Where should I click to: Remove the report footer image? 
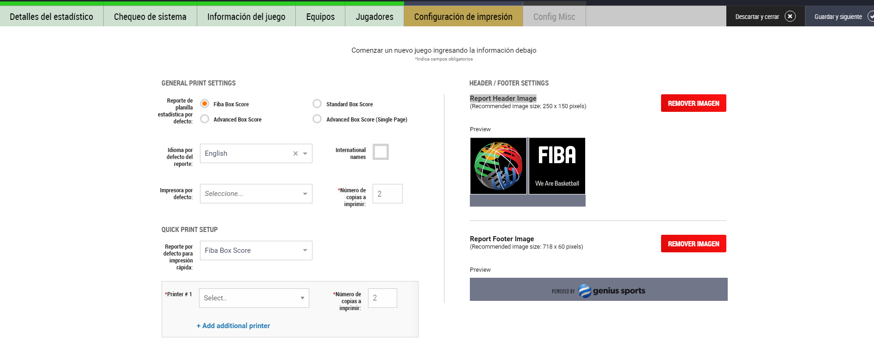693,244
